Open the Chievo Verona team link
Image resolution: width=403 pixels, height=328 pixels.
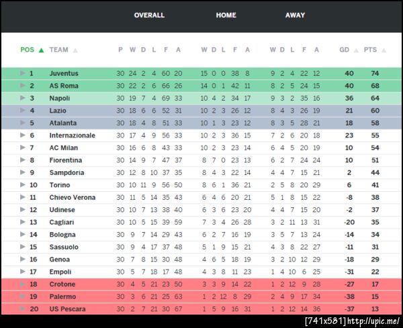[72, 198]
